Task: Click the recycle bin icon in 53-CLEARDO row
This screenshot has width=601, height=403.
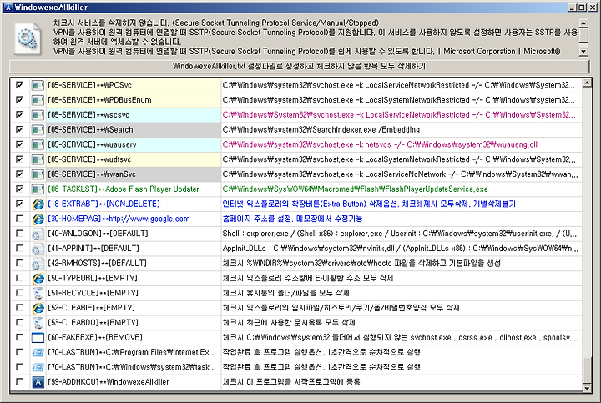Action: click(x=38, y=323)
